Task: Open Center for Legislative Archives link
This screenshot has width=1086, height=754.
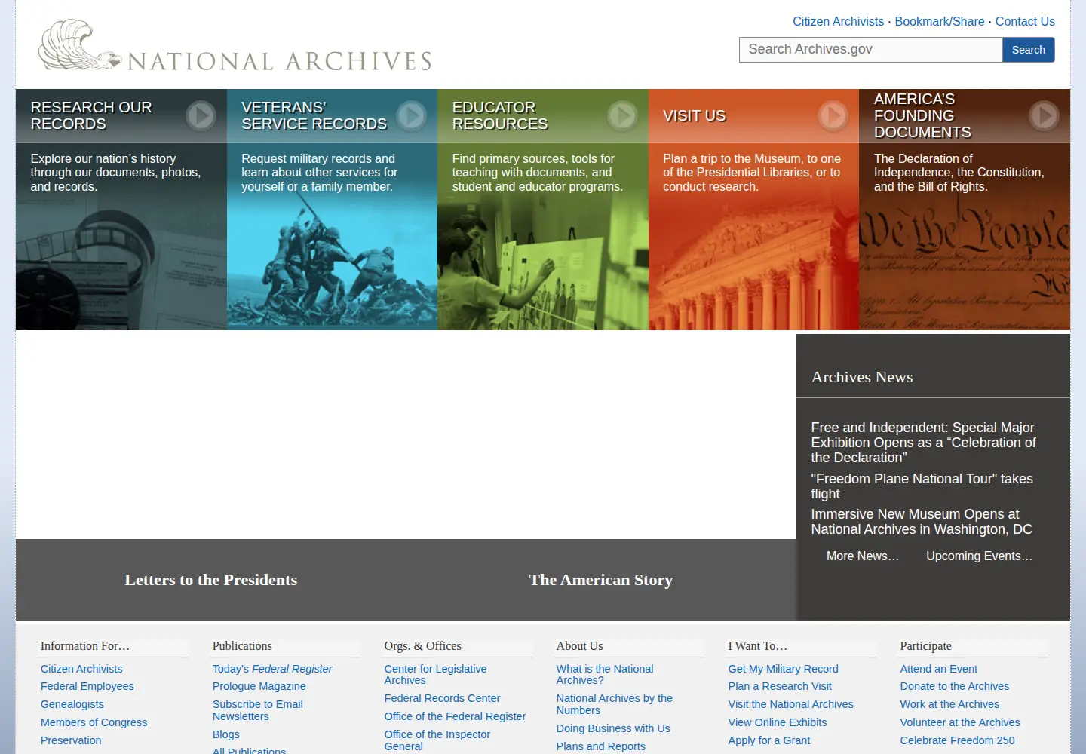Action: tap(435, 675)
